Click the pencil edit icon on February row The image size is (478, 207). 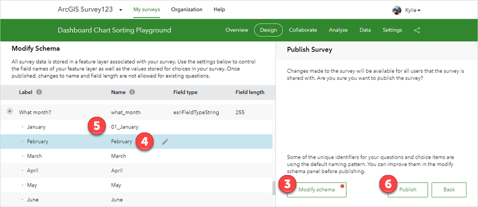click(165, 142)
